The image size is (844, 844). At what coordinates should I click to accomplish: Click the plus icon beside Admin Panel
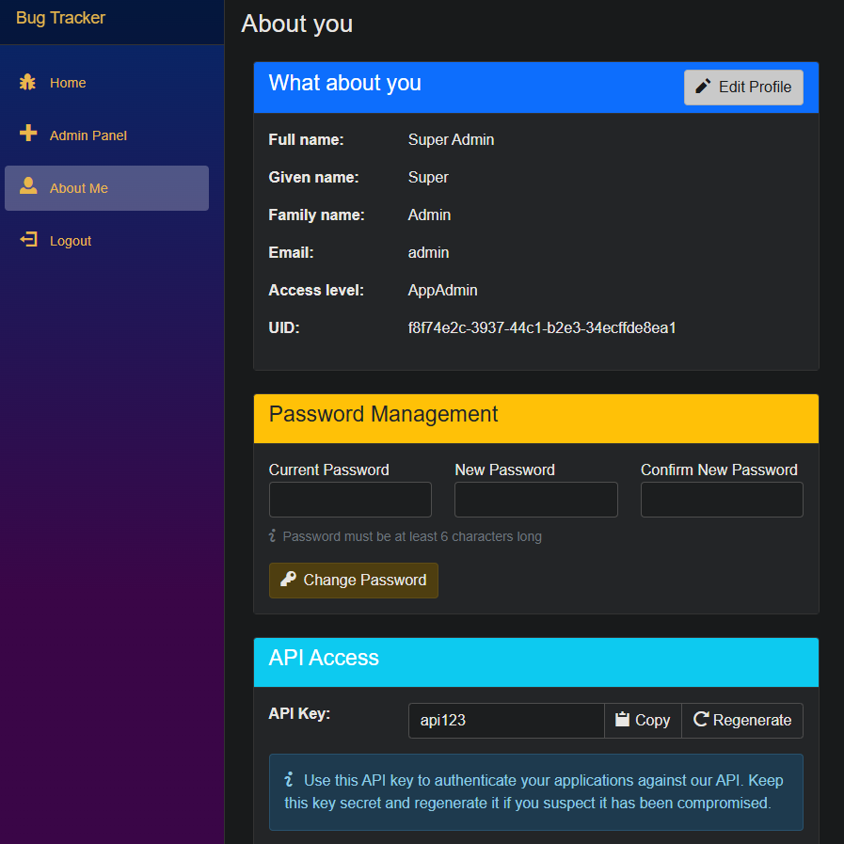(28, 133)
